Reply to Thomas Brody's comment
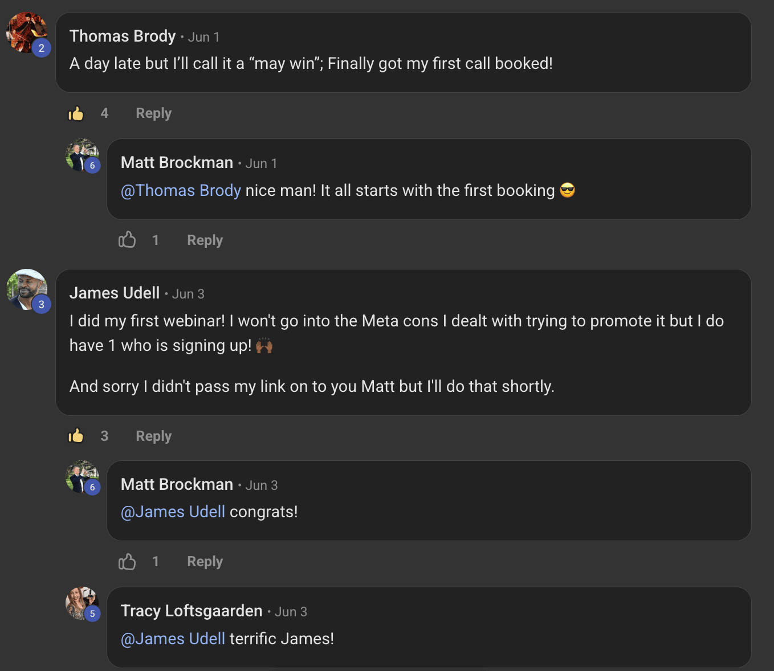The image size is (774, 671). click(153, 113)
